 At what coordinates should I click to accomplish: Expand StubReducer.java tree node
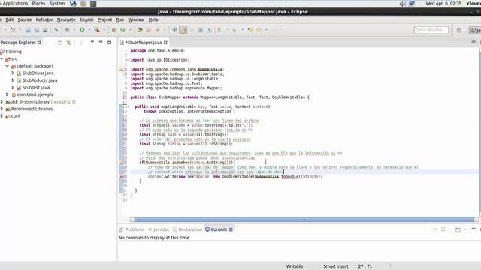point(13,80)
